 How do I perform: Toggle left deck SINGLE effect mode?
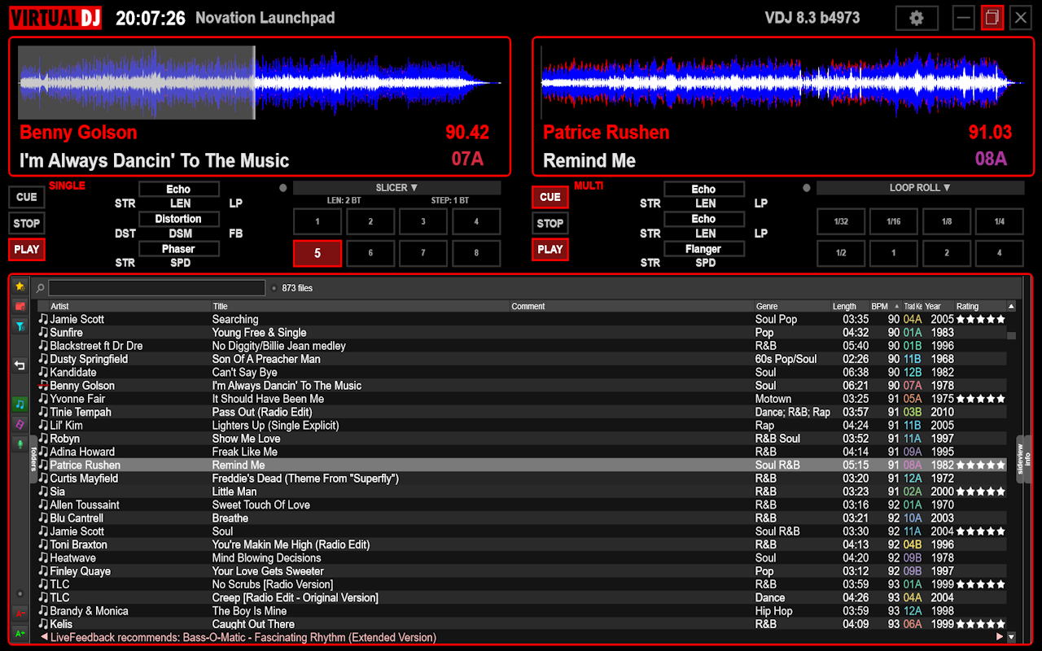tap(67, 186)
